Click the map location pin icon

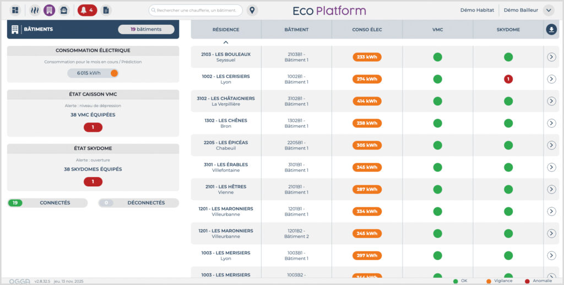pos(252,10)
